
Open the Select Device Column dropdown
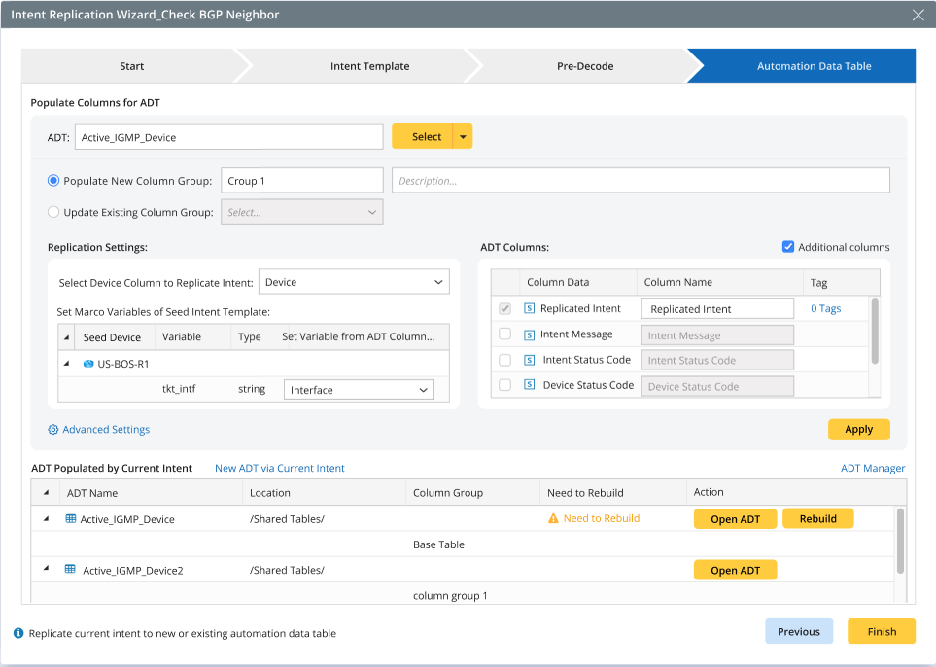[x=354, y=282]
